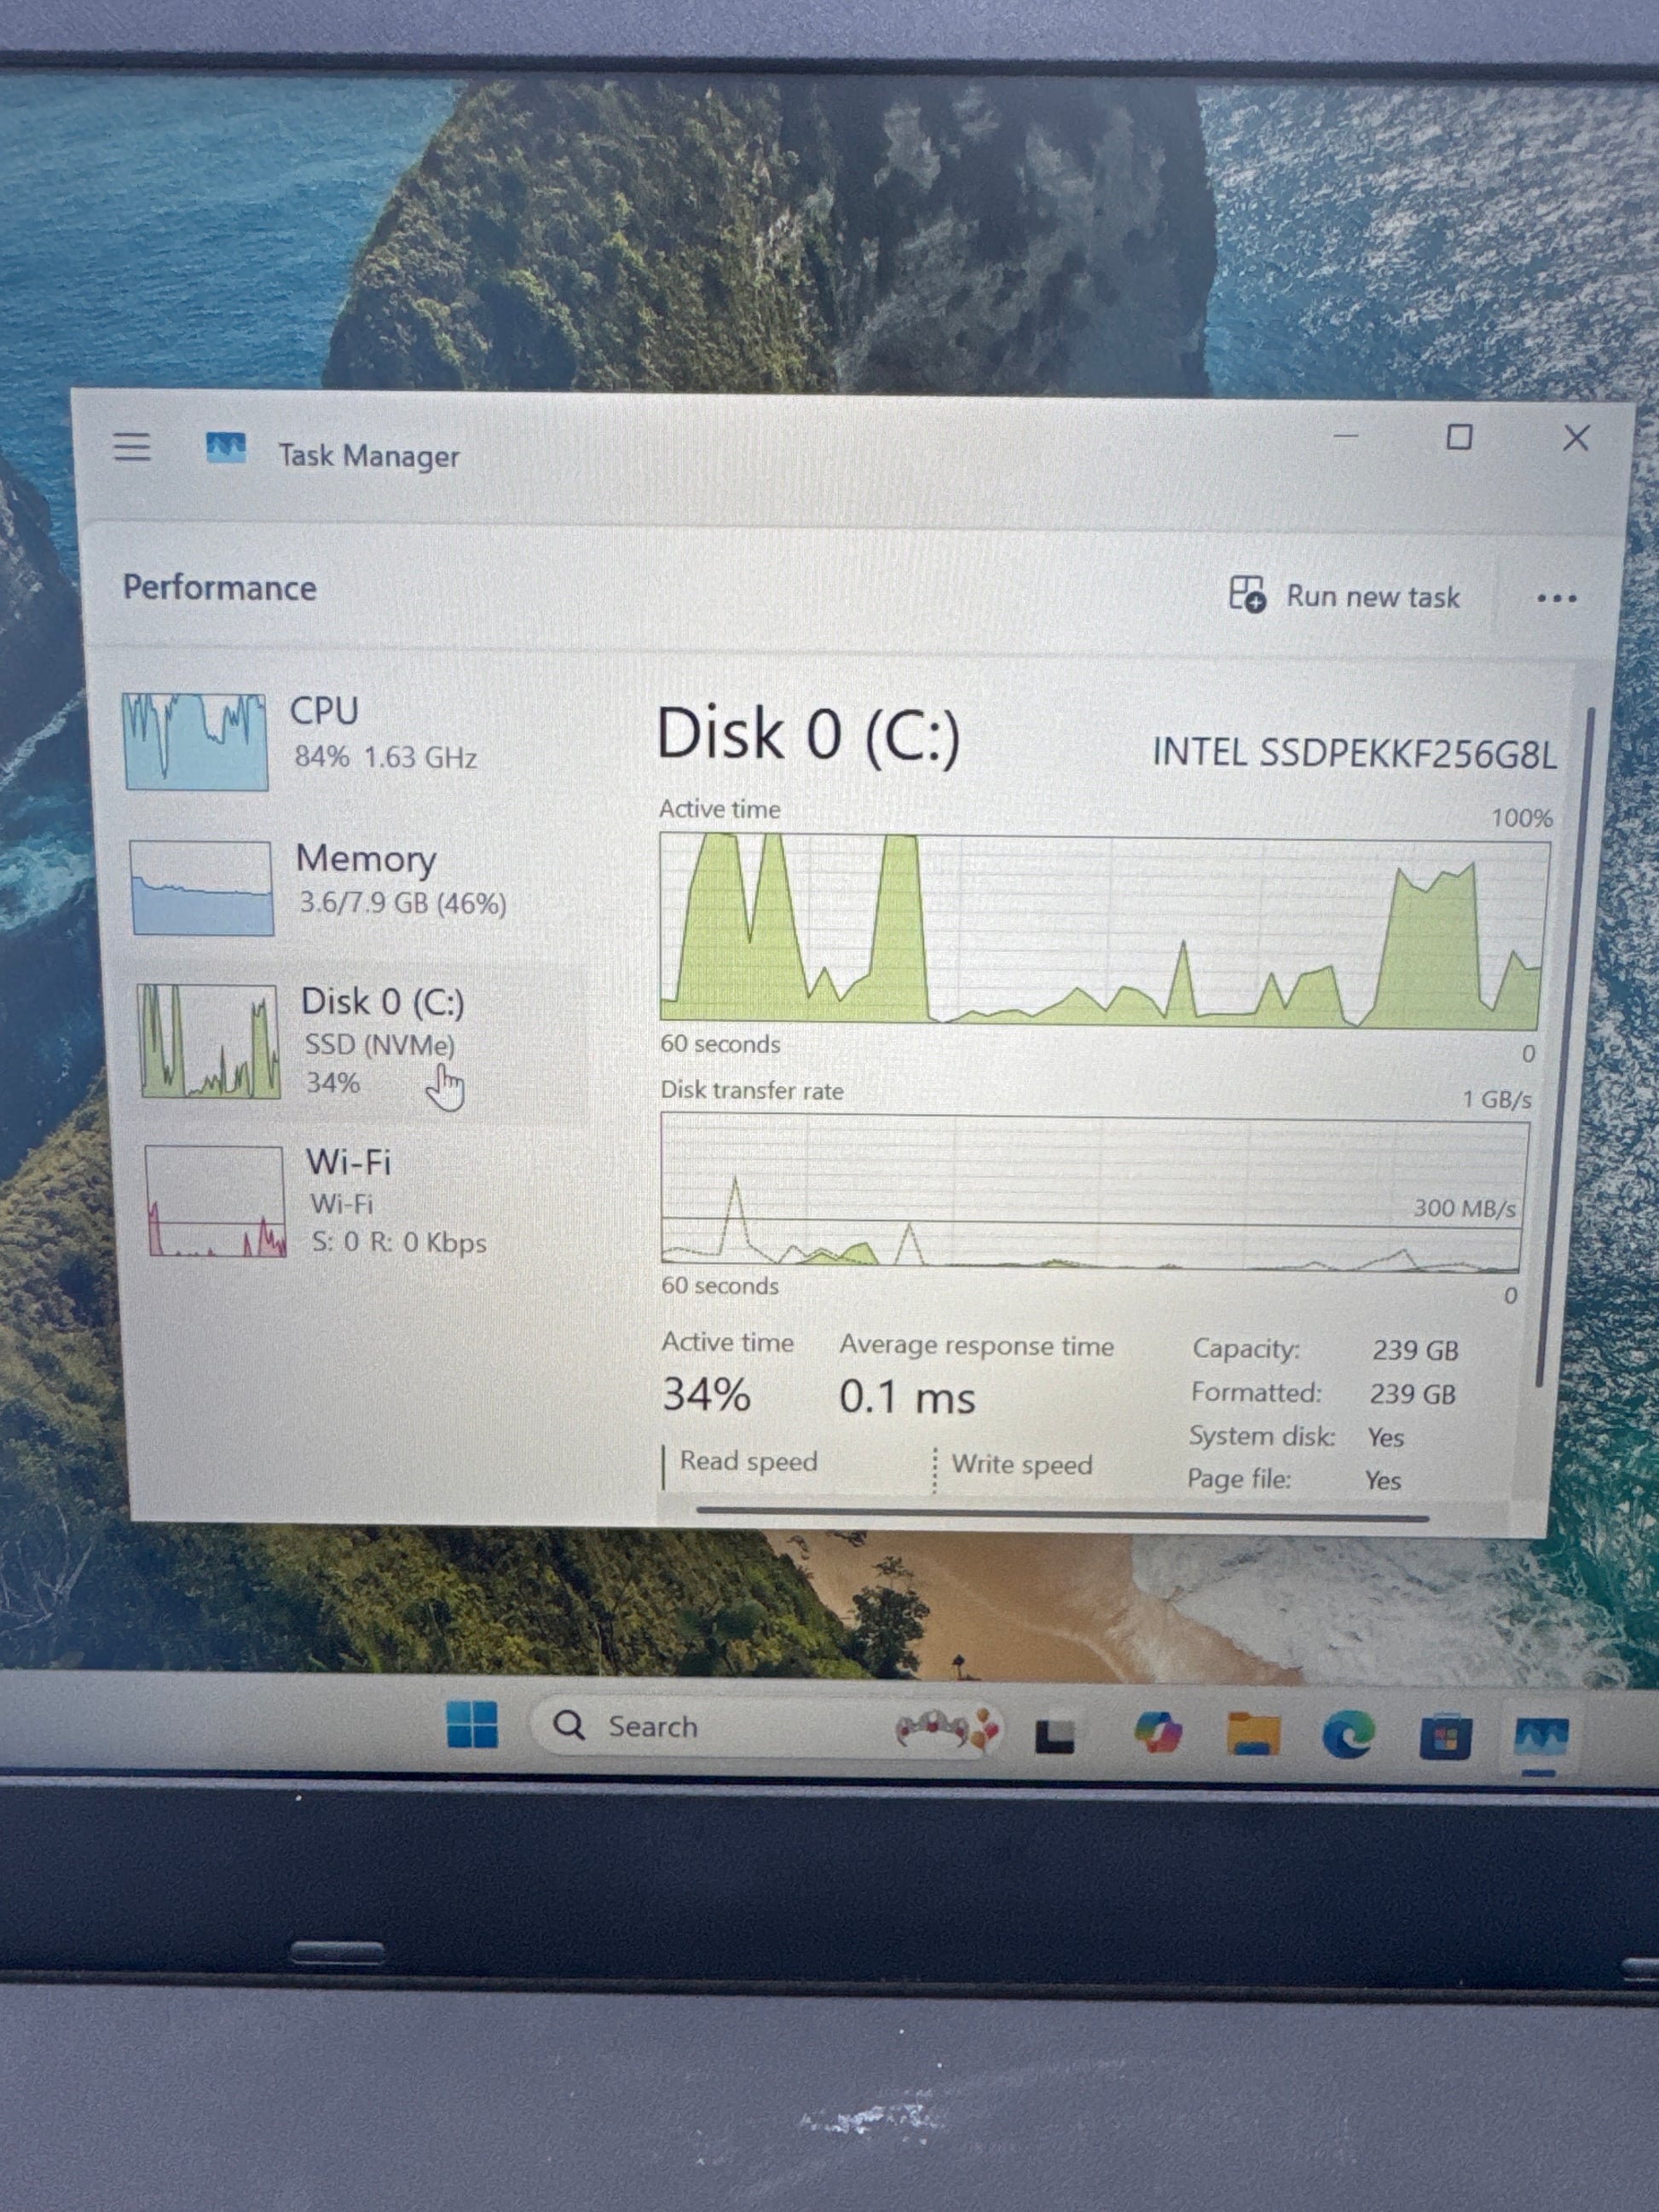Launch Microsoft Edge from the taskbar

coord(1347,1736)
